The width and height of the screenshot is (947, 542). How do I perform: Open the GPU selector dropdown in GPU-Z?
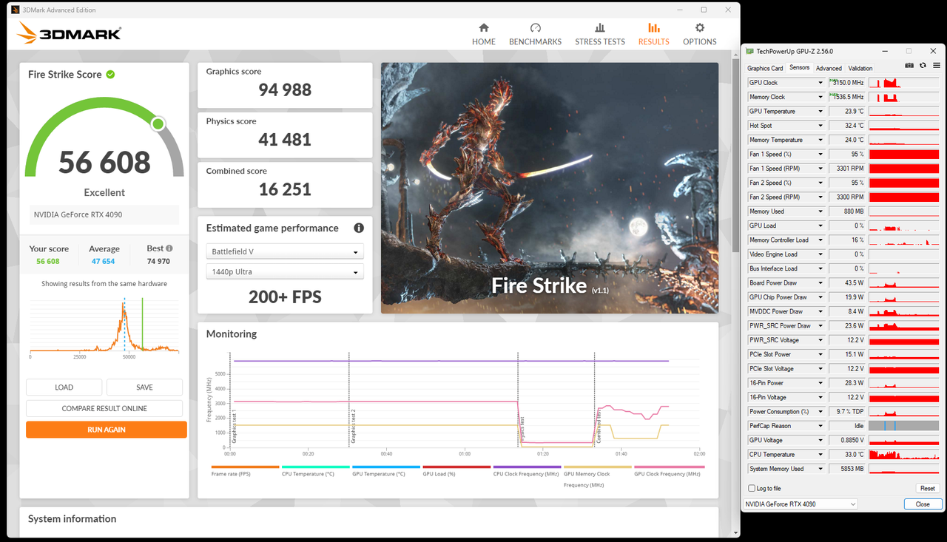pos(800,504)
